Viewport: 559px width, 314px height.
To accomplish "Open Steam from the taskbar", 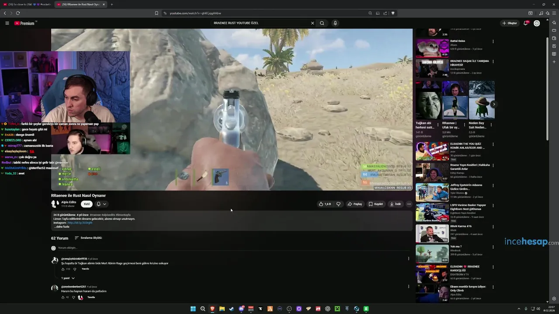I will click(x=231, y=309).
